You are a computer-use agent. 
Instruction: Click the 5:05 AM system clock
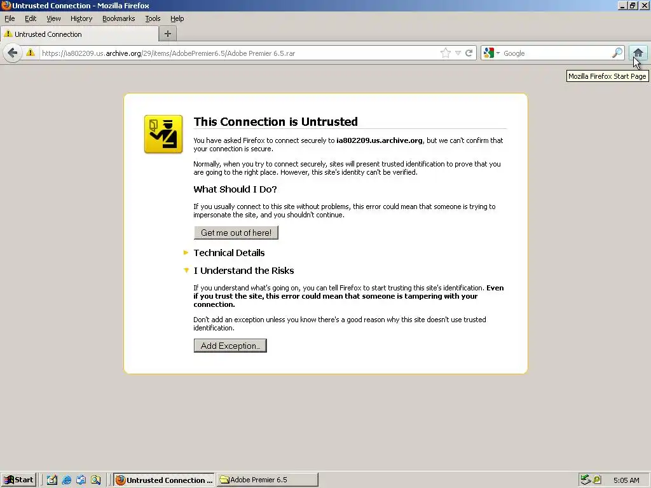(626, 480)
